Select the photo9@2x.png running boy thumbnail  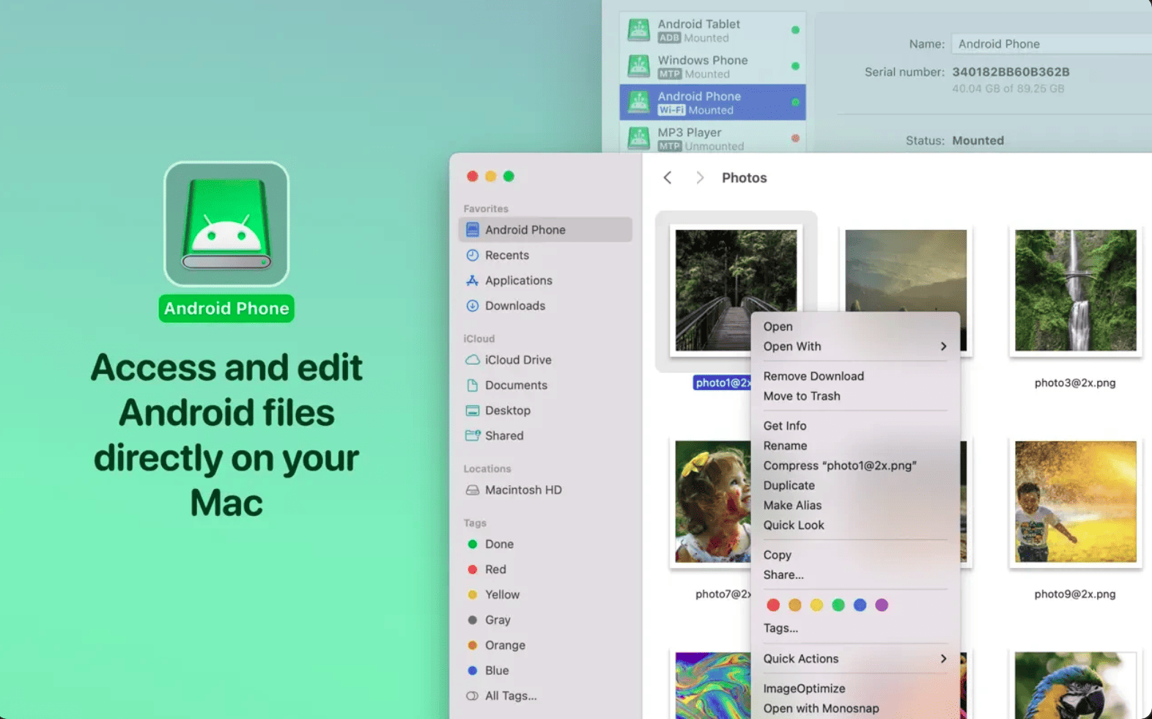[x=1075, y=501]
